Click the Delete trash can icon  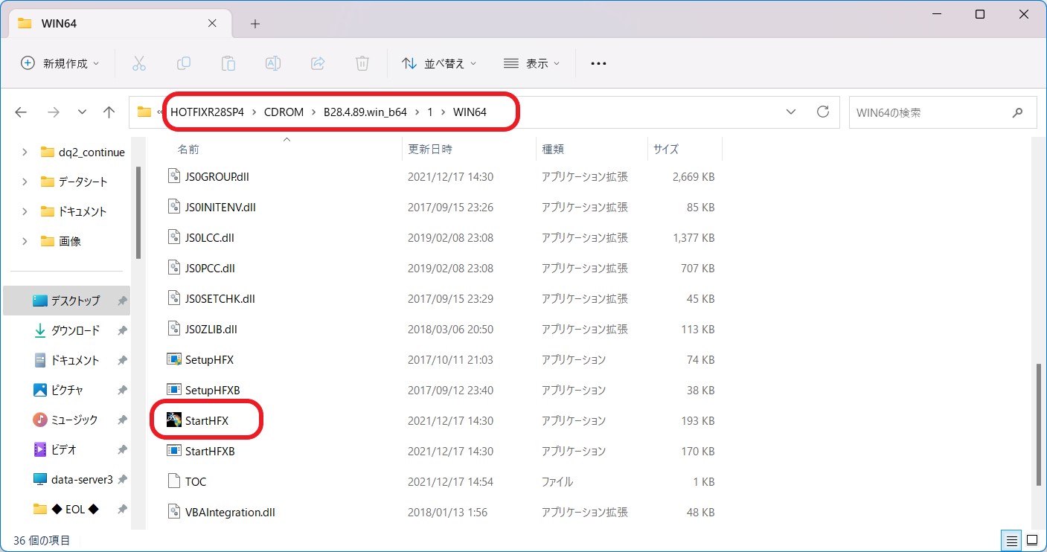[x=362, y=63]
